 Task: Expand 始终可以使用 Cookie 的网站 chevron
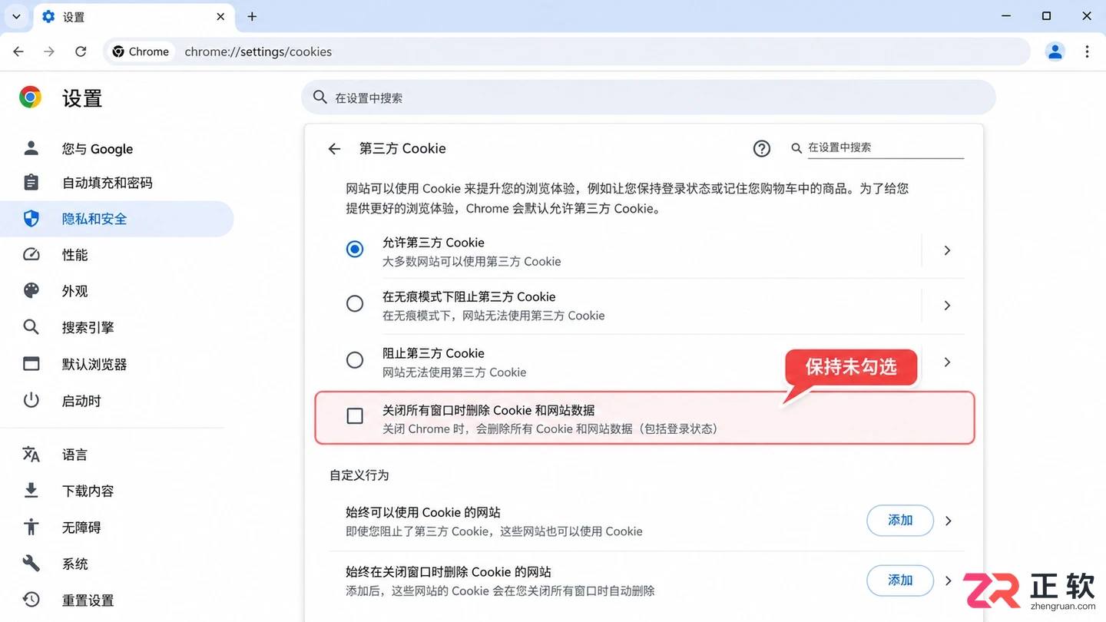click(949, 521)
